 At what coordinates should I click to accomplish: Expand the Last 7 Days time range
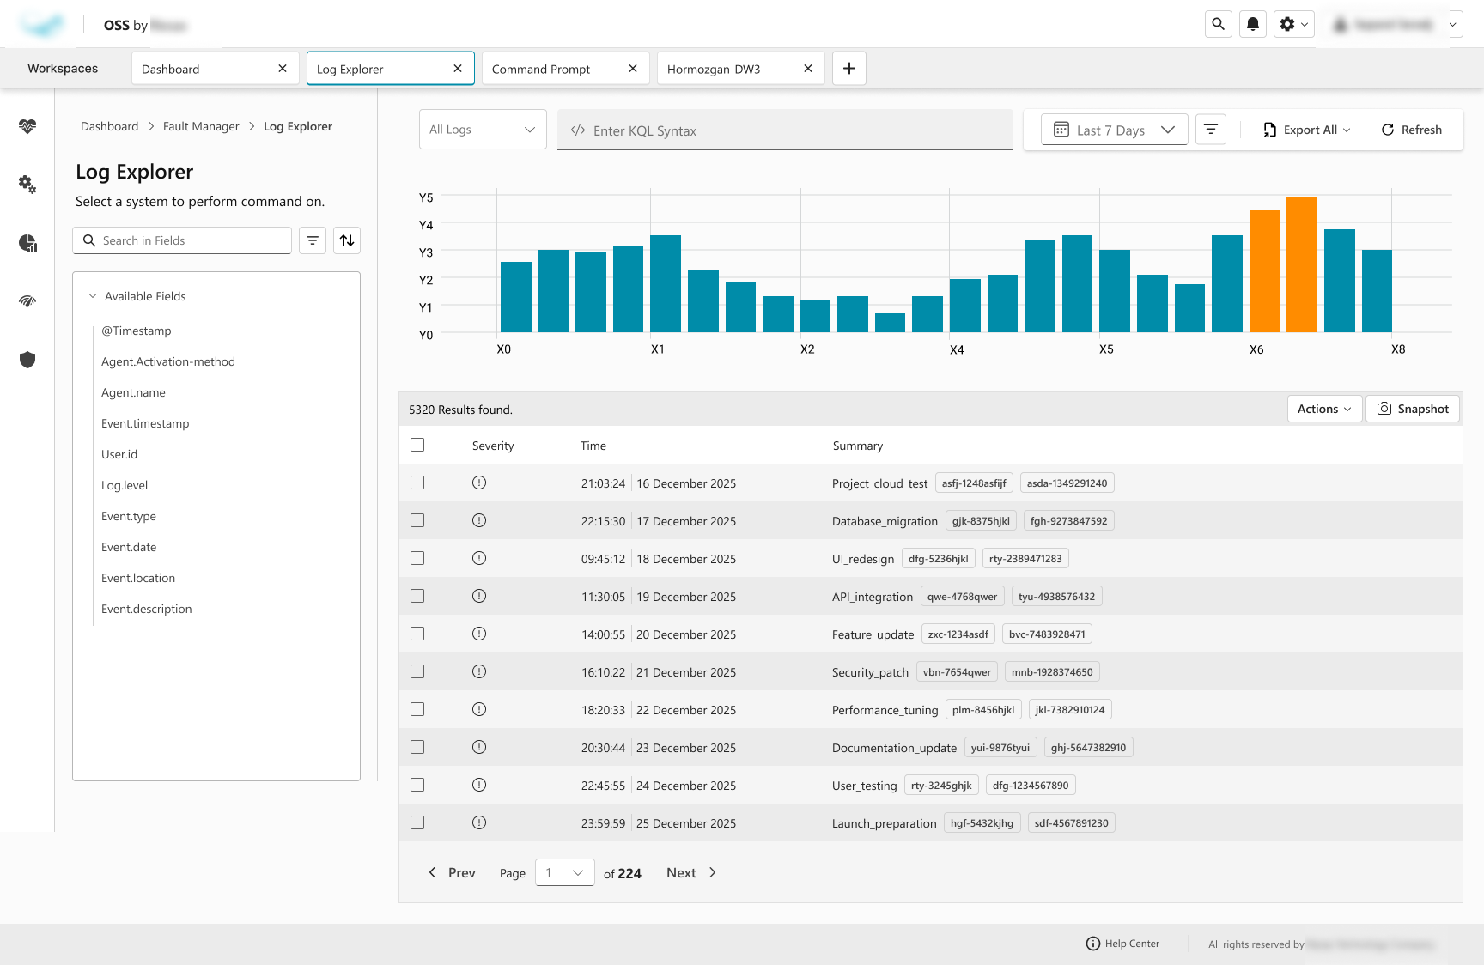coord(1114,130)
